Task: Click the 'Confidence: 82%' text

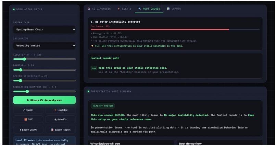Action: (x=100, y=26)
